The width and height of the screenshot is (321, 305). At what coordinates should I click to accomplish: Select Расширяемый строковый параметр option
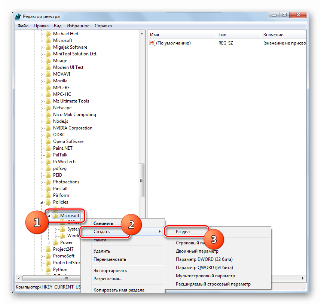tap(217, 284)
